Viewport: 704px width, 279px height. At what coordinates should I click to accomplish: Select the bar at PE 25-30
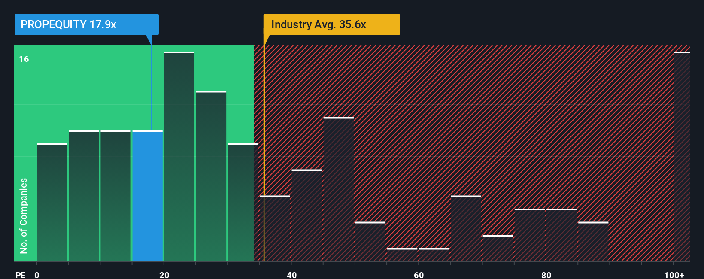click(x=211, y=176)
